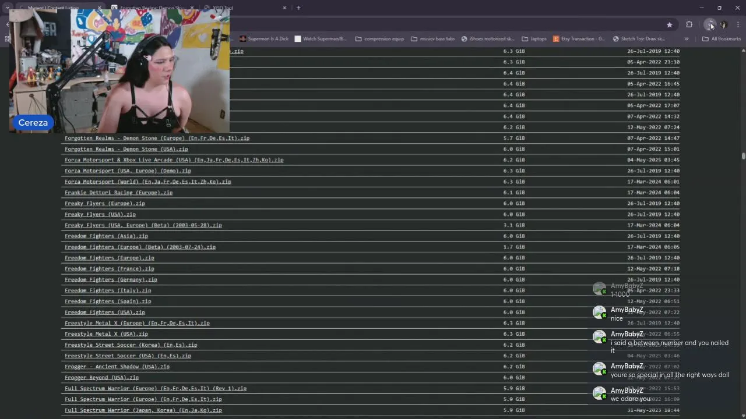Image resolution: width=746 pixels, height=419 pixels.
Task: Open the 'Watch Superman/B...' bookmark
Action: [x=321, y=39]
